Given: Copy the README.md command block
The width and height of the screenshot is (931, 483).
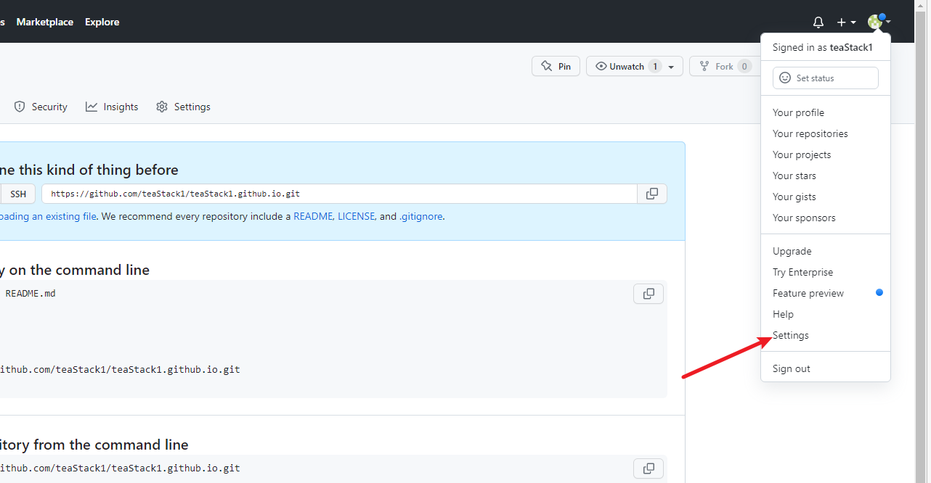Looking at the screenshot, I should [649, 294].
